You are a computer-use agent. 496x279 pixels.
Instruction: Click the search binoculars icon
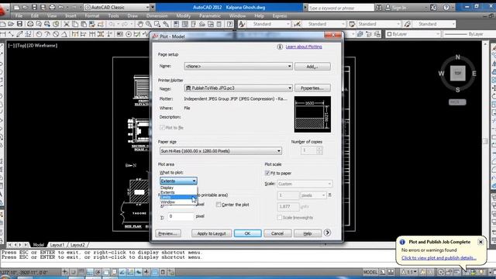click(379, 7)
